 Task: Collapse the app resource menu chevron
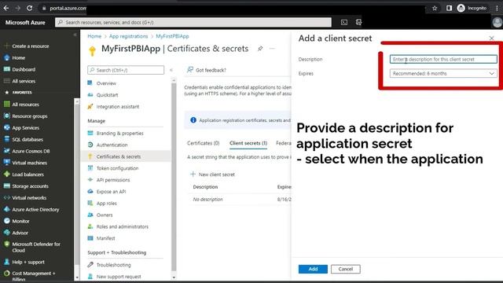point(171,70)
